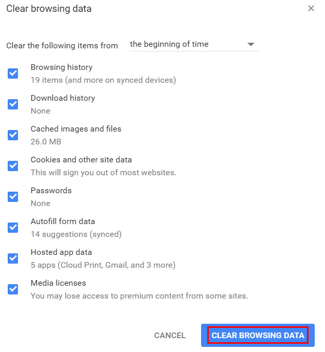Viewport: 325px width, 352px height.
Task: Click the 'Cached images and files' label
Action: (x=76, y=129)
